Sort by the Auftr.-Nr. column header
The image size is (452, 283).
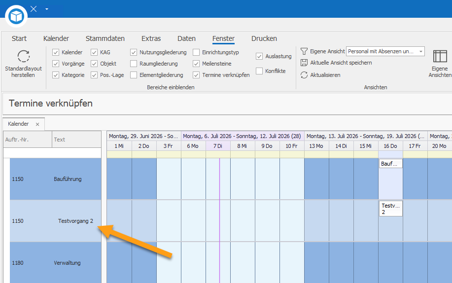pyautogui.click(x=28, y=140)
